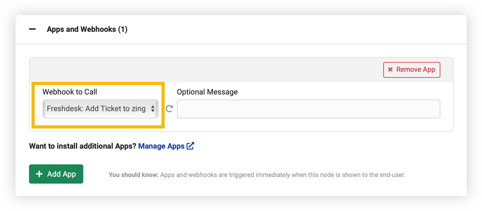The image size is (482, 211).
Task: Click the gray header bar of the app row
Action: pos(205,70)
